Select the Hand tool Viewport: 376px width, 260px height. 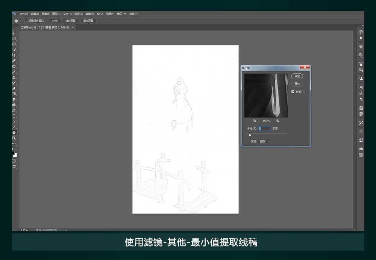tap(14, 132)
